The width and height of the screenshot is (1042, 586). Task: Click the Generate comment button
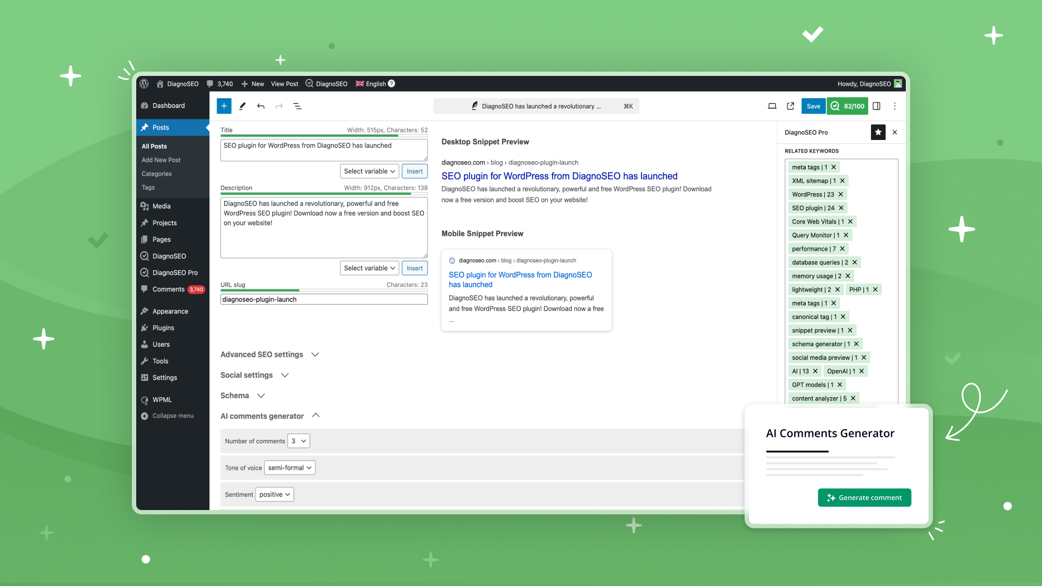coord(864,496)
